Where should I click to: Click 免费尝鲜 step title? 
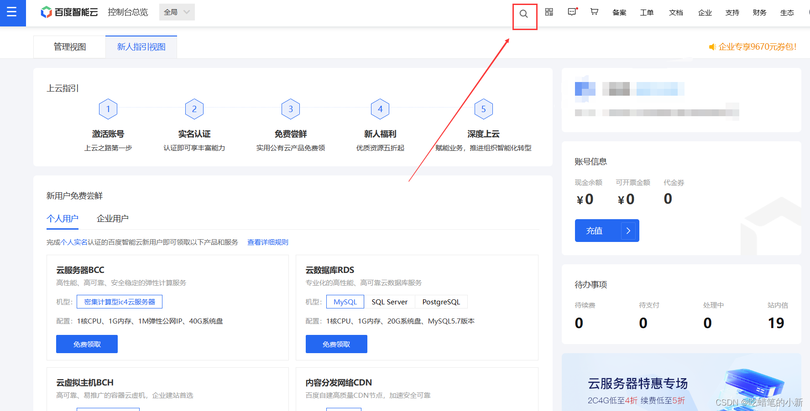[291, 134]
